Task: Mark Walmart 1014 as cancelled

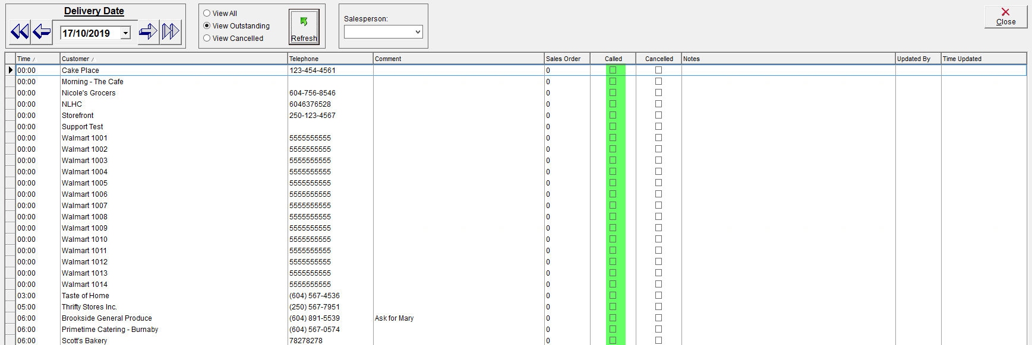Action: pos(658,284)
